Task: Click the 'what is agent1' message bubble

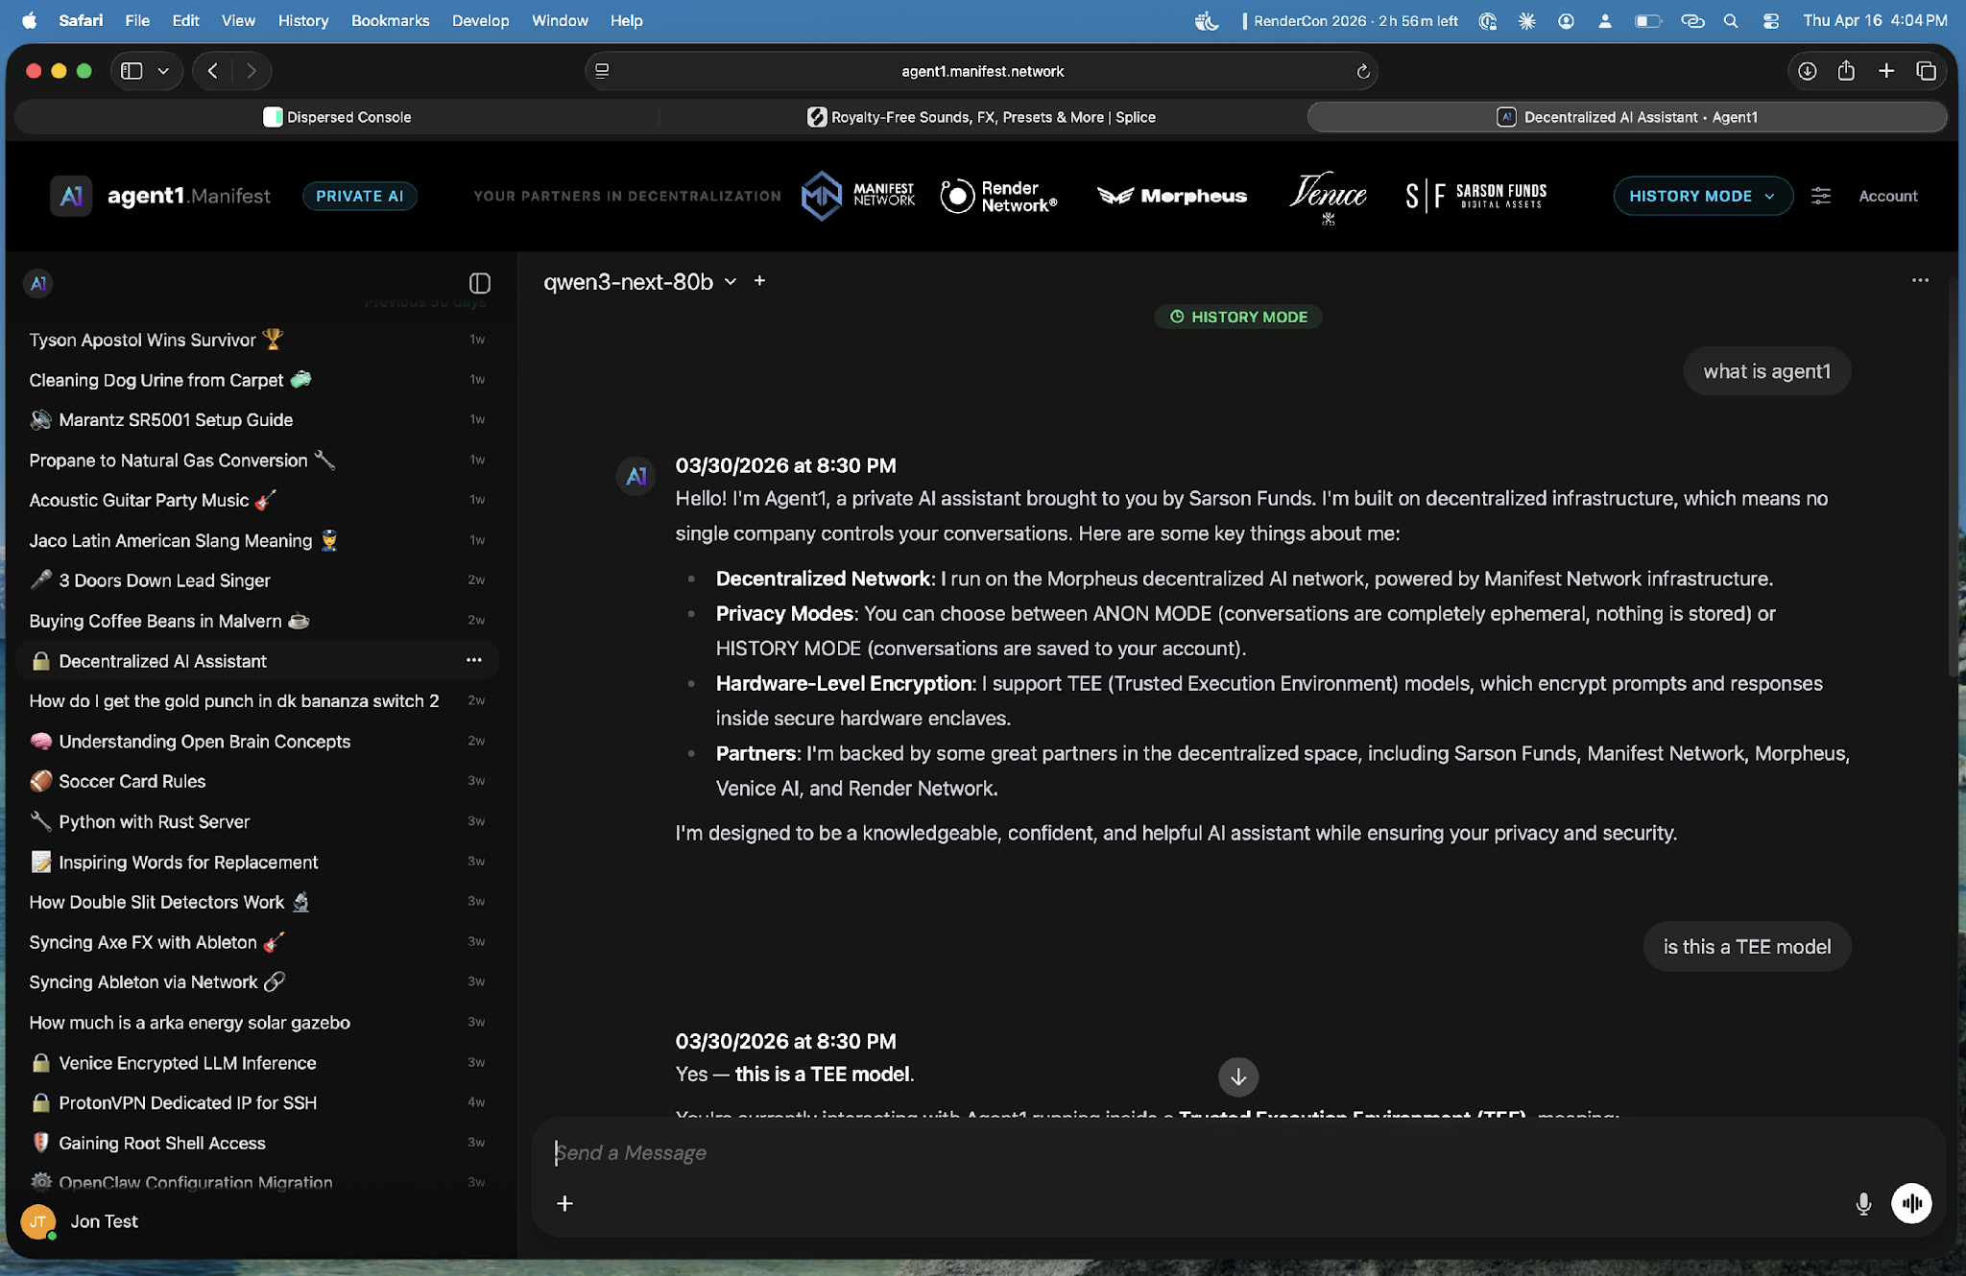Action: click(x=1766, y=371)
